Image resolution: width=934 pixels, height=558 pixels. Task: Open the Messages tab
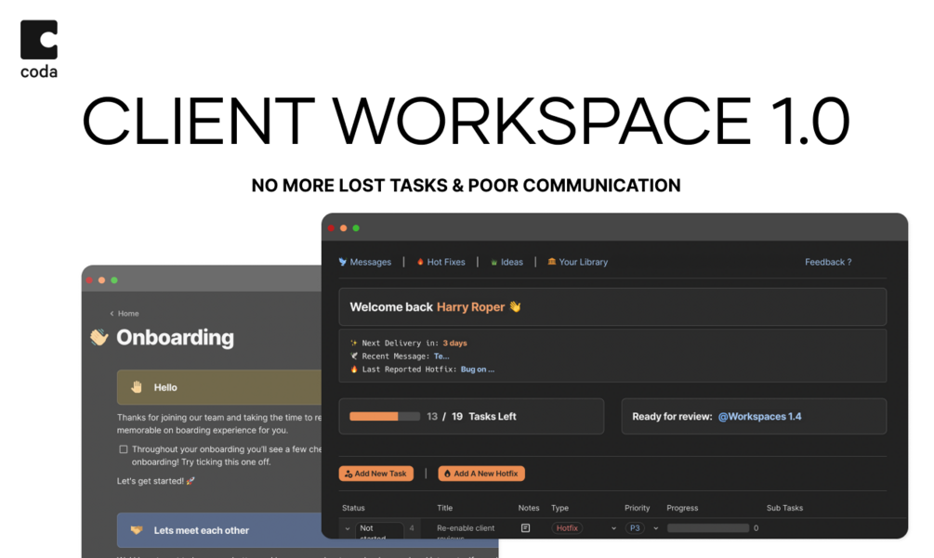tap(365, 262)
